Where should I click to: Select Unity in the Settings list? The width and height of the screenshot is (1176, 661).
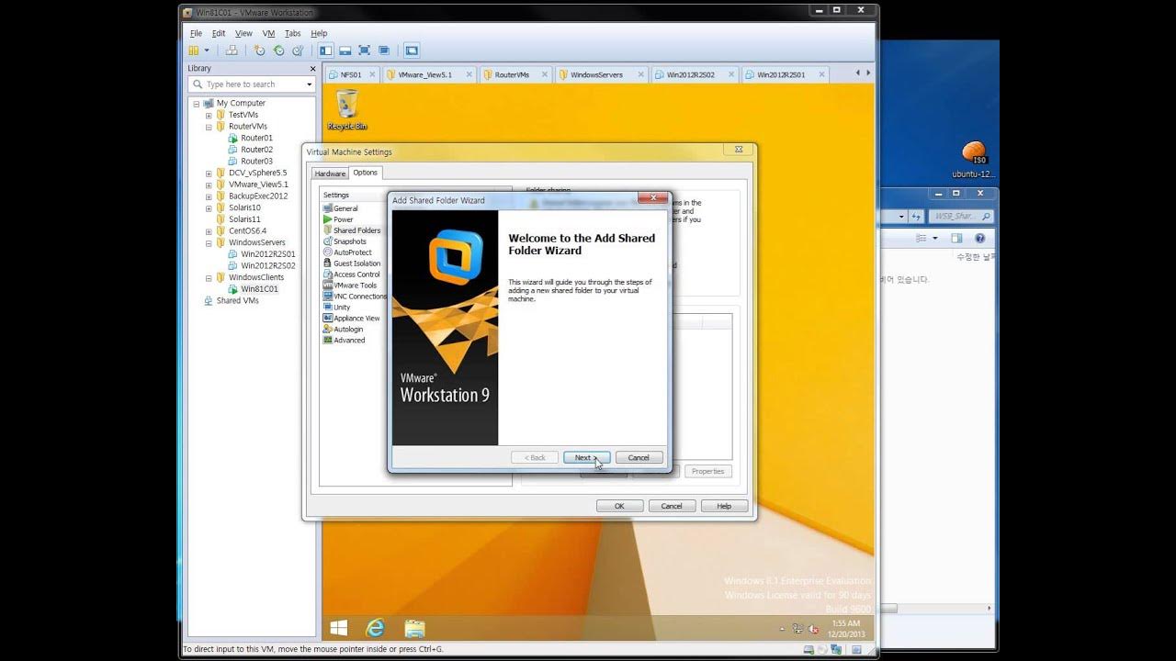[x=342, y=308]
